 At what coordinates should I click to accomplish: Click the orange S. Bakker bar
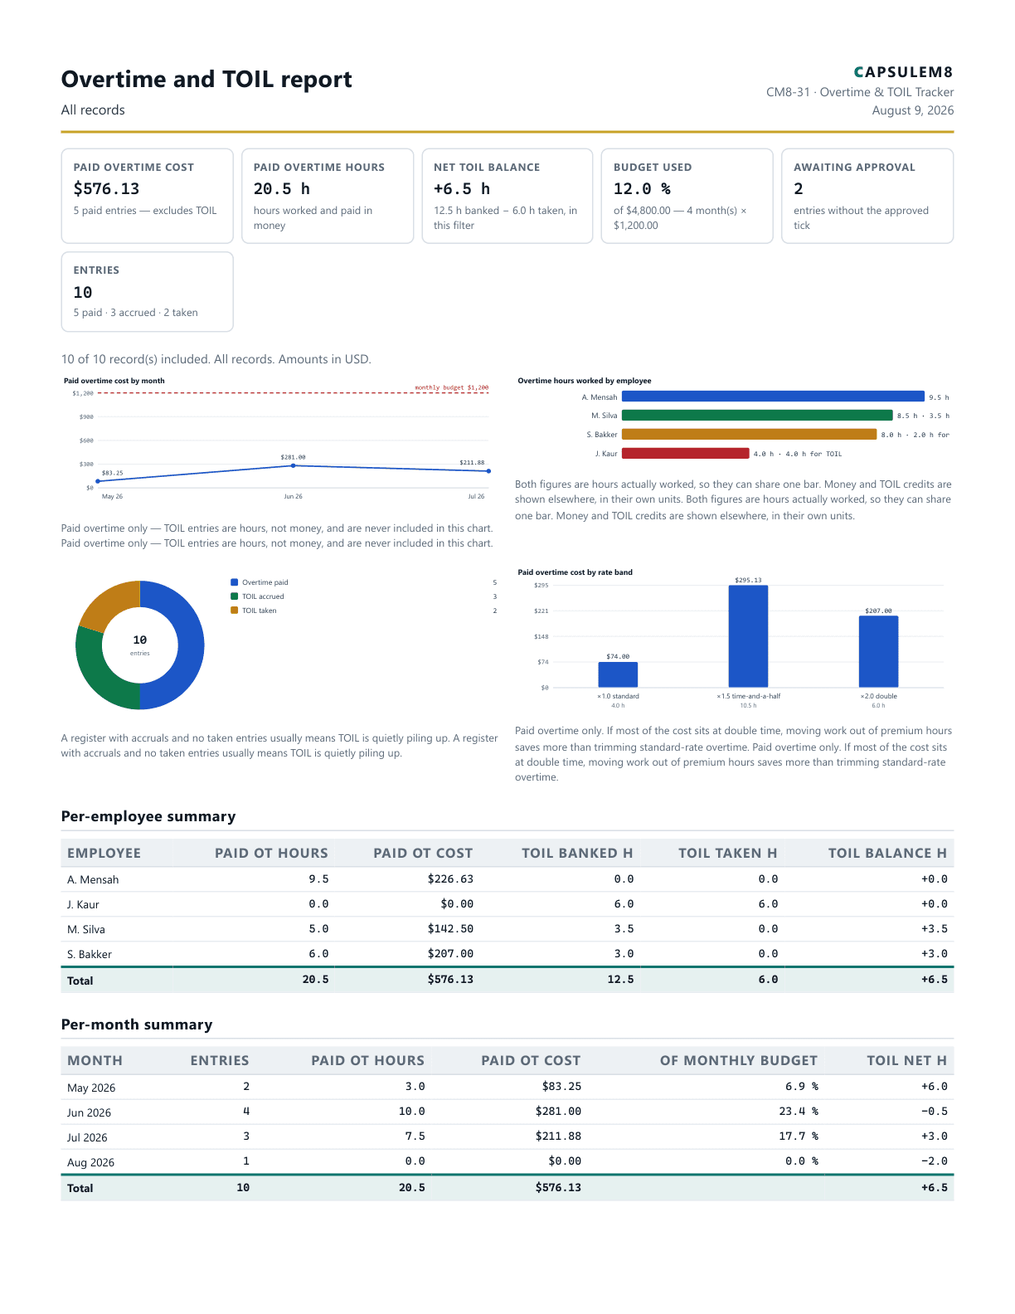(749, 435)
